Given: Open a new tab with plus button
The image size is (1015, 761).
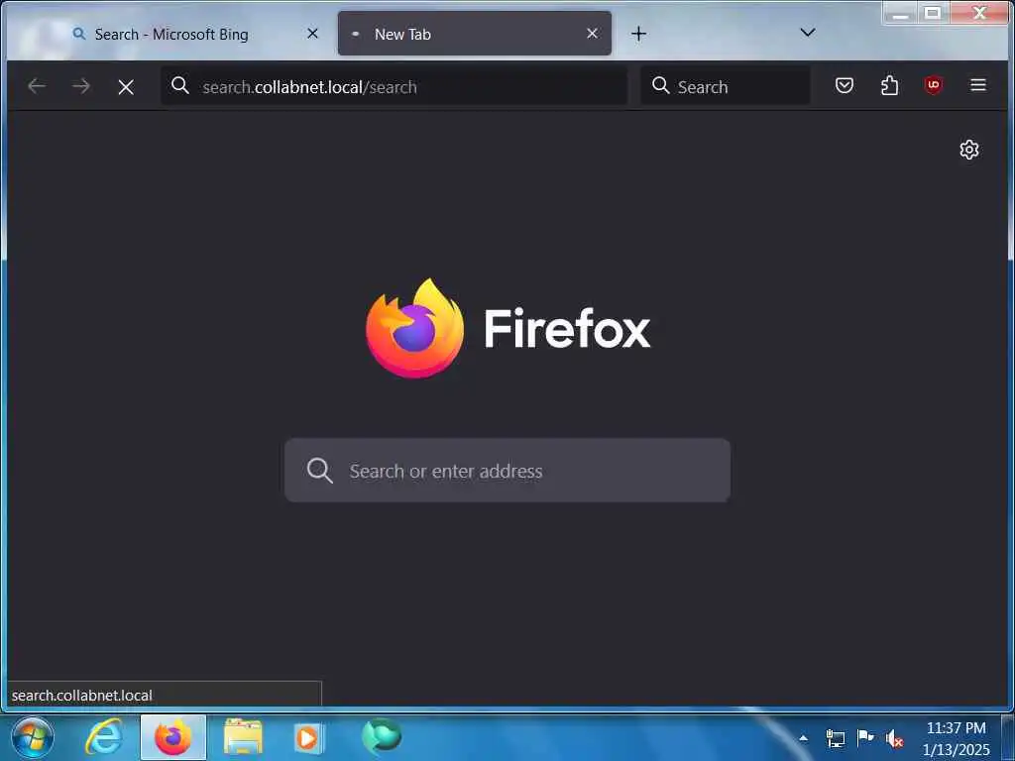Looking at the screenshot, I should 638,34.
